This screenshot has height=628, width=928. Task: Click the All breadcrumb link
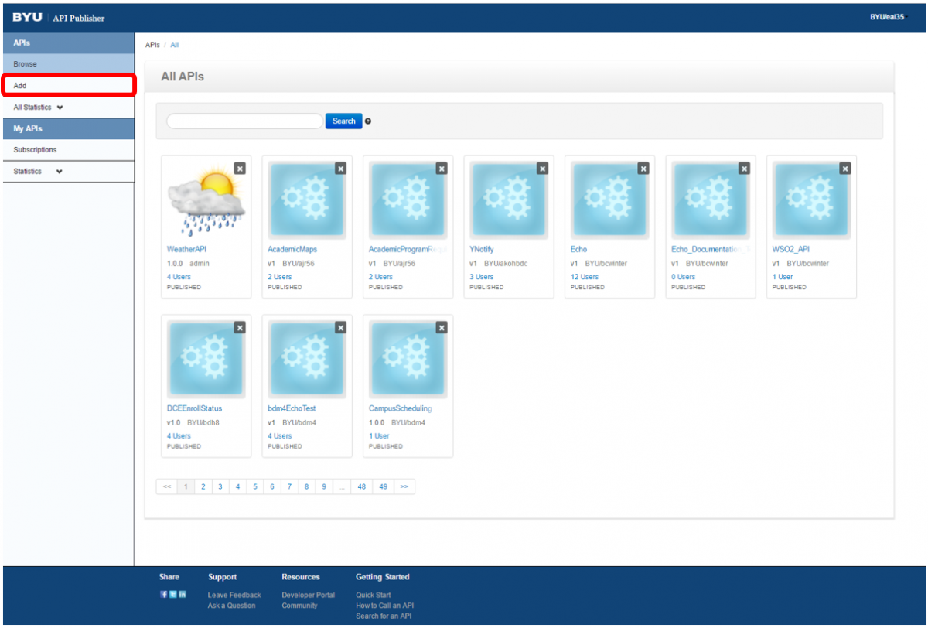(174, 45)
